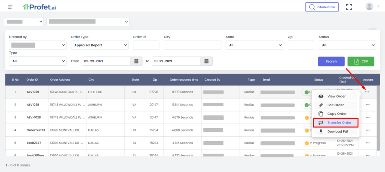
Task: Click the Search button
Action: tap(331, 61)
